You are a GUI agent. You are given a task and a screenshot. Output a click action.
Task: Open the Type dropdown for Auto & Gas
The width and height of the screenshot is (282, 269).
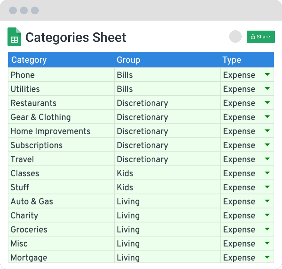coord(267,201)
